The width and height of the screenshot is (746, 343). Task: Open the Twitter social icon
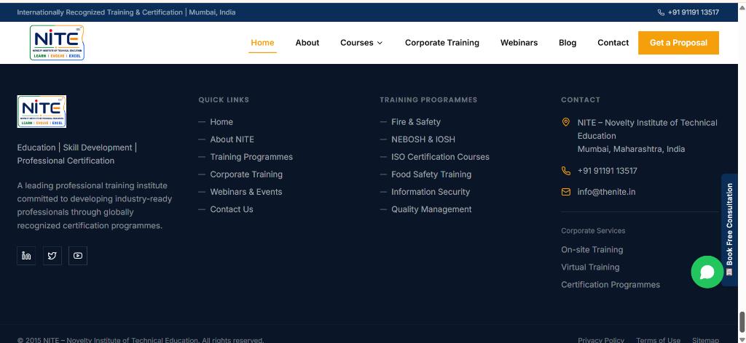pyautogui.click(x=52, y=256)
